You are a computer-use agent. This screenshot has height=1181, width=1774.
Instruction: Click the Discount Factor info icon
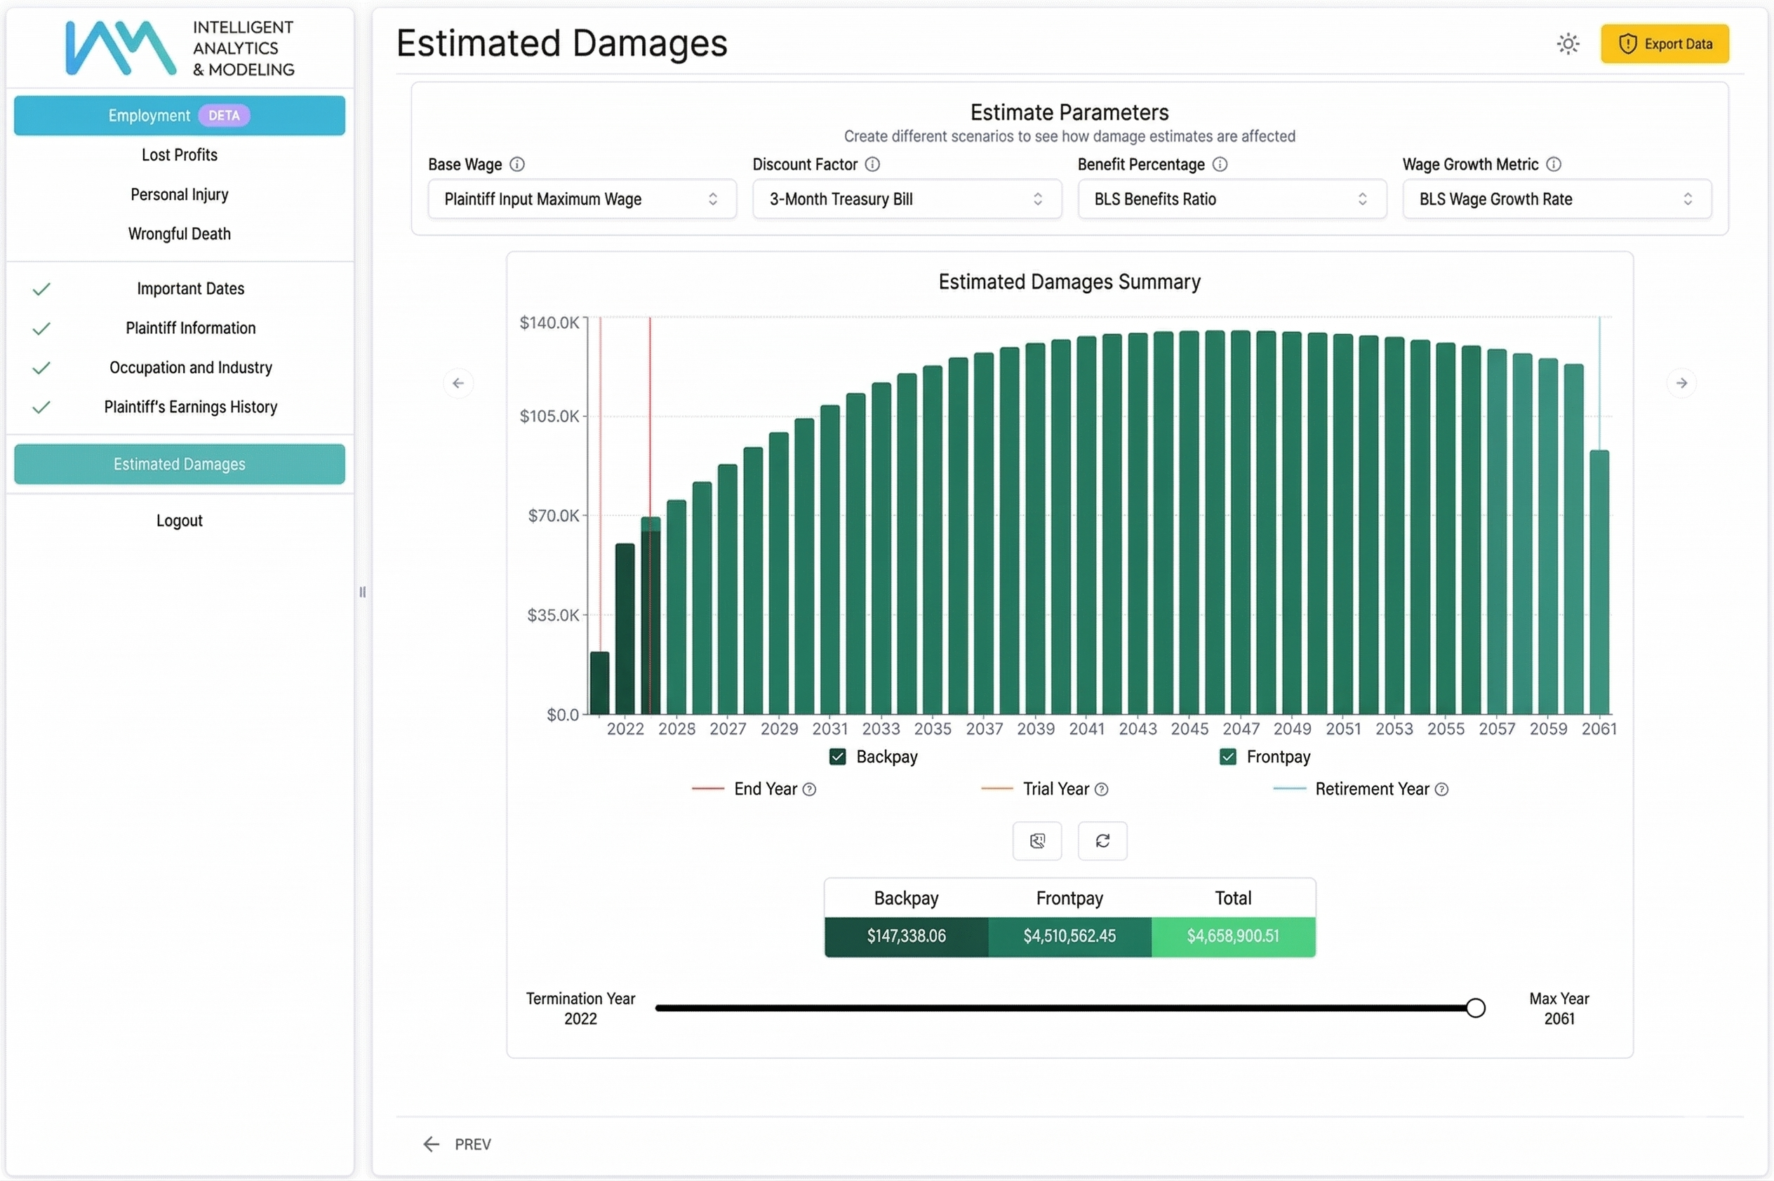(x=872, y=164)
